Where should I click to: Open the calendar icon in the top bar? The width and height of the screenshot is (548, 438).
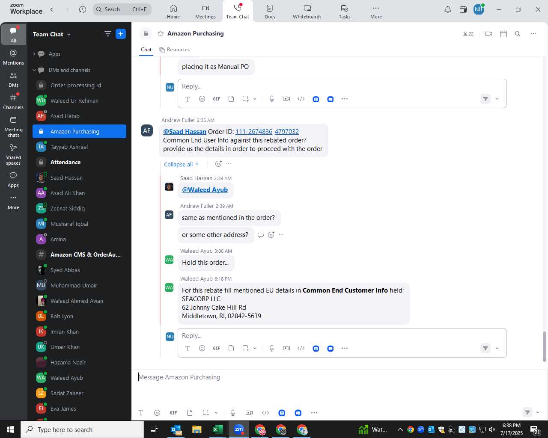[463, 9]
